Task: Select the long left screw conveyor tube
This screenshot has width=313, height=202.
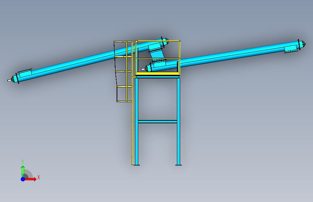Action: pos(90,60)
